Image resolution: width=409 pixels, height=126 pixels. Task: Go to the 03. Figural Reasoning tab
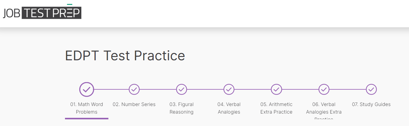pos(182,108)
